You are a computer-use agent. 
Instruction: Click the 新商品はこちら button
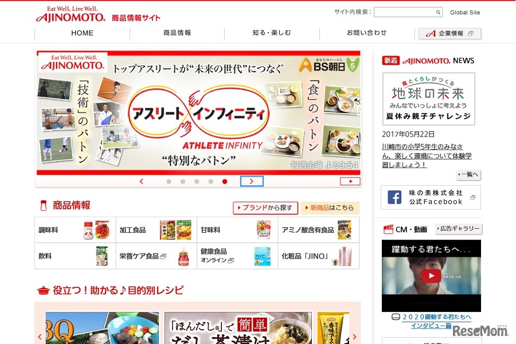(x=330, y=208)
